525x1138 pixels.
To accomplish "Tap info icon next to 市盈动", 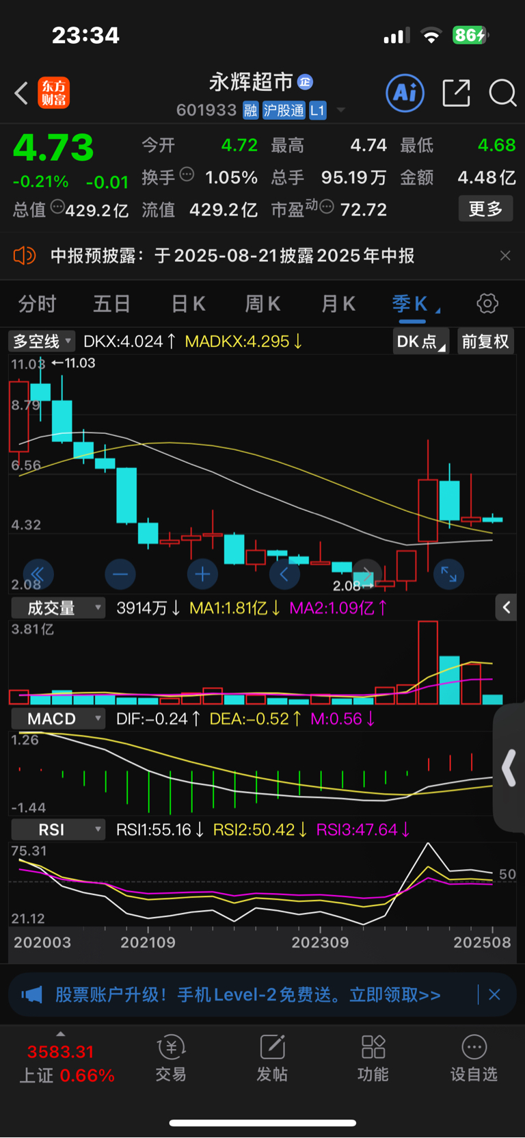I will tap(327, 206).
